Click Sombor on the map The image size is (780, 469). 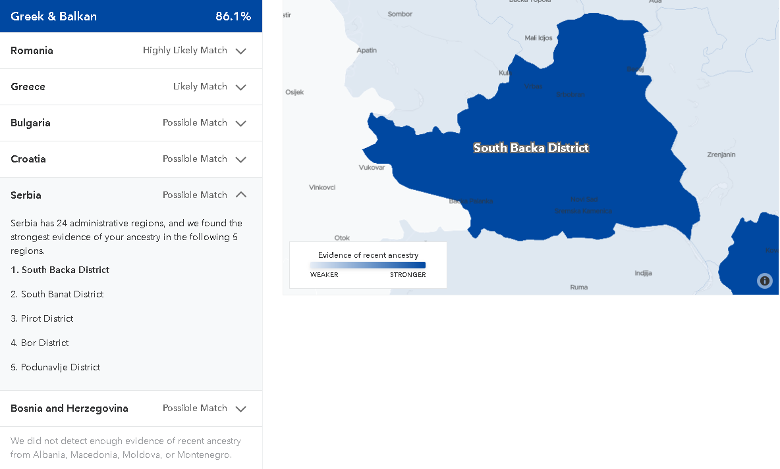pyautogui.click(x=400, y=14)
